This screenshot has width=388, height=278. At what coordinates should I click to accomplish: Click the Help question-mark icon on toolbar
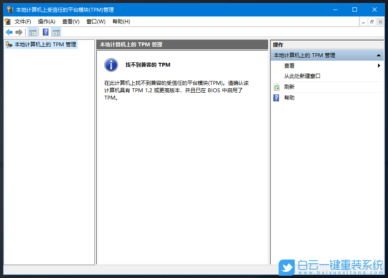[45, 32]
